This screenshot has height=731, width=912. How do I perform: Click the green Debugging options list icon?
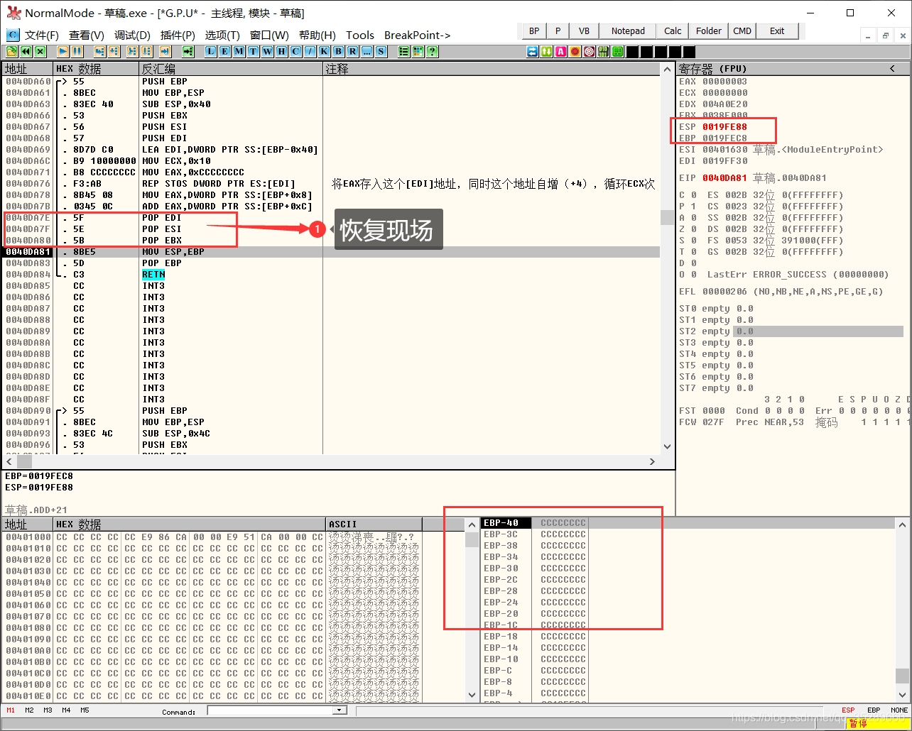coord(403,51)
